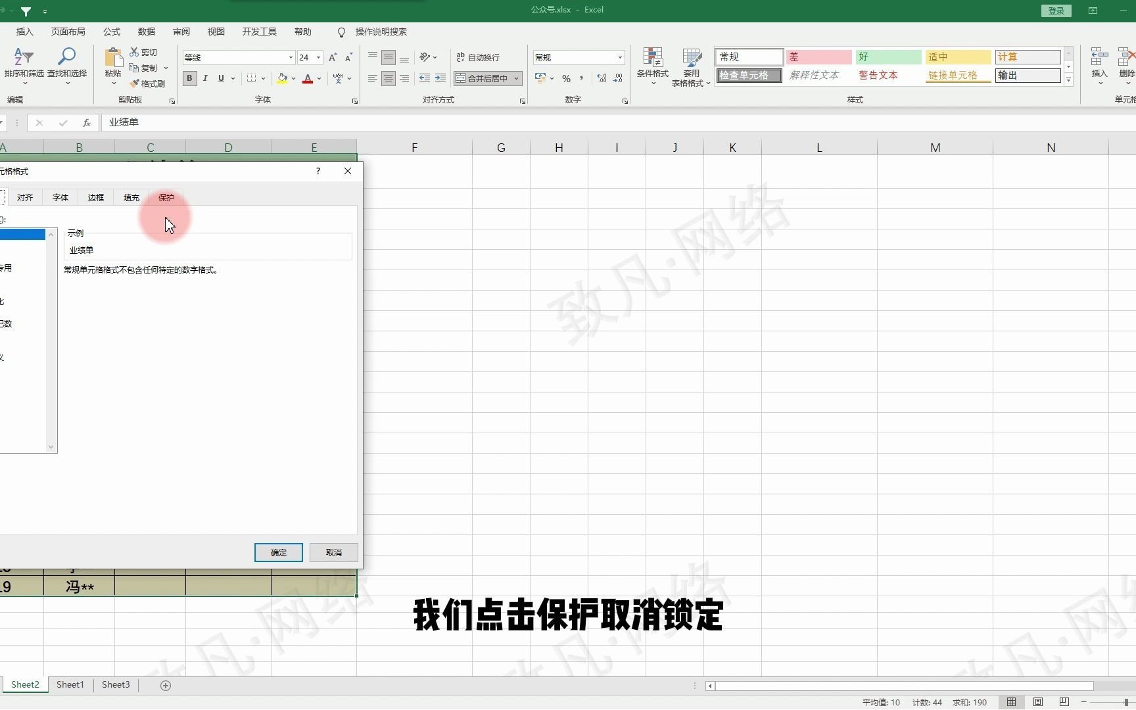
Task: Toggle Merge and Center (合并后居中)
Action: tap(482, 78)
